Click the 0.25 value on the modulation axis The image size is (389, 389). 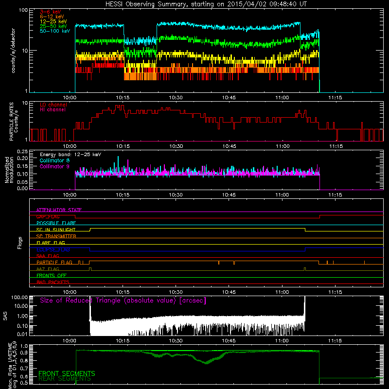click(x=22, y=151)
